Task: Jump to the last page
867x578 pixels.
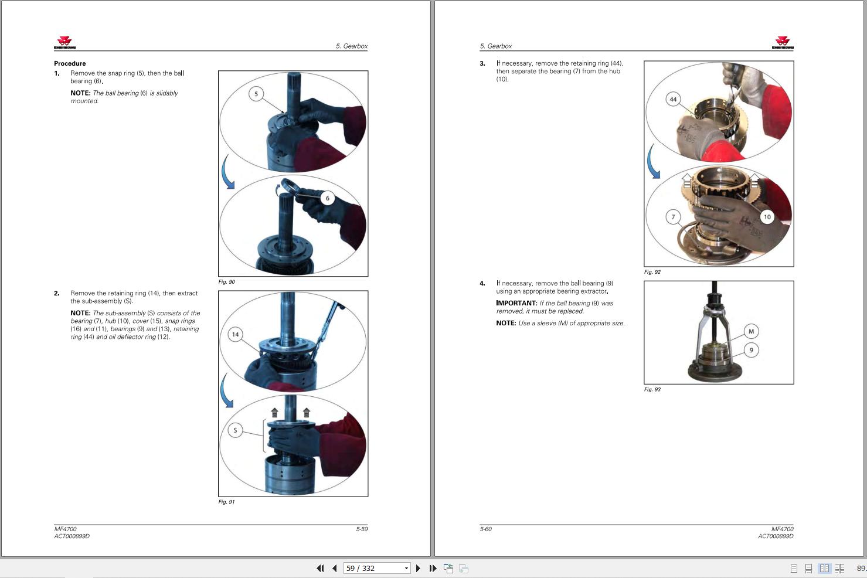Action: (x=433, y=568)
